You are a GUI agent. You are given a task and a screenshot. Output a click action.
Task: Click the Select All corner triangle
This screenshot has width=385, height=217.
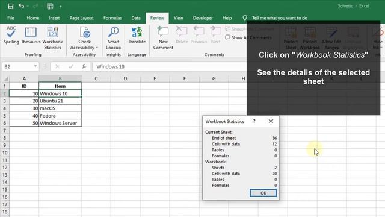coord(5,78)
